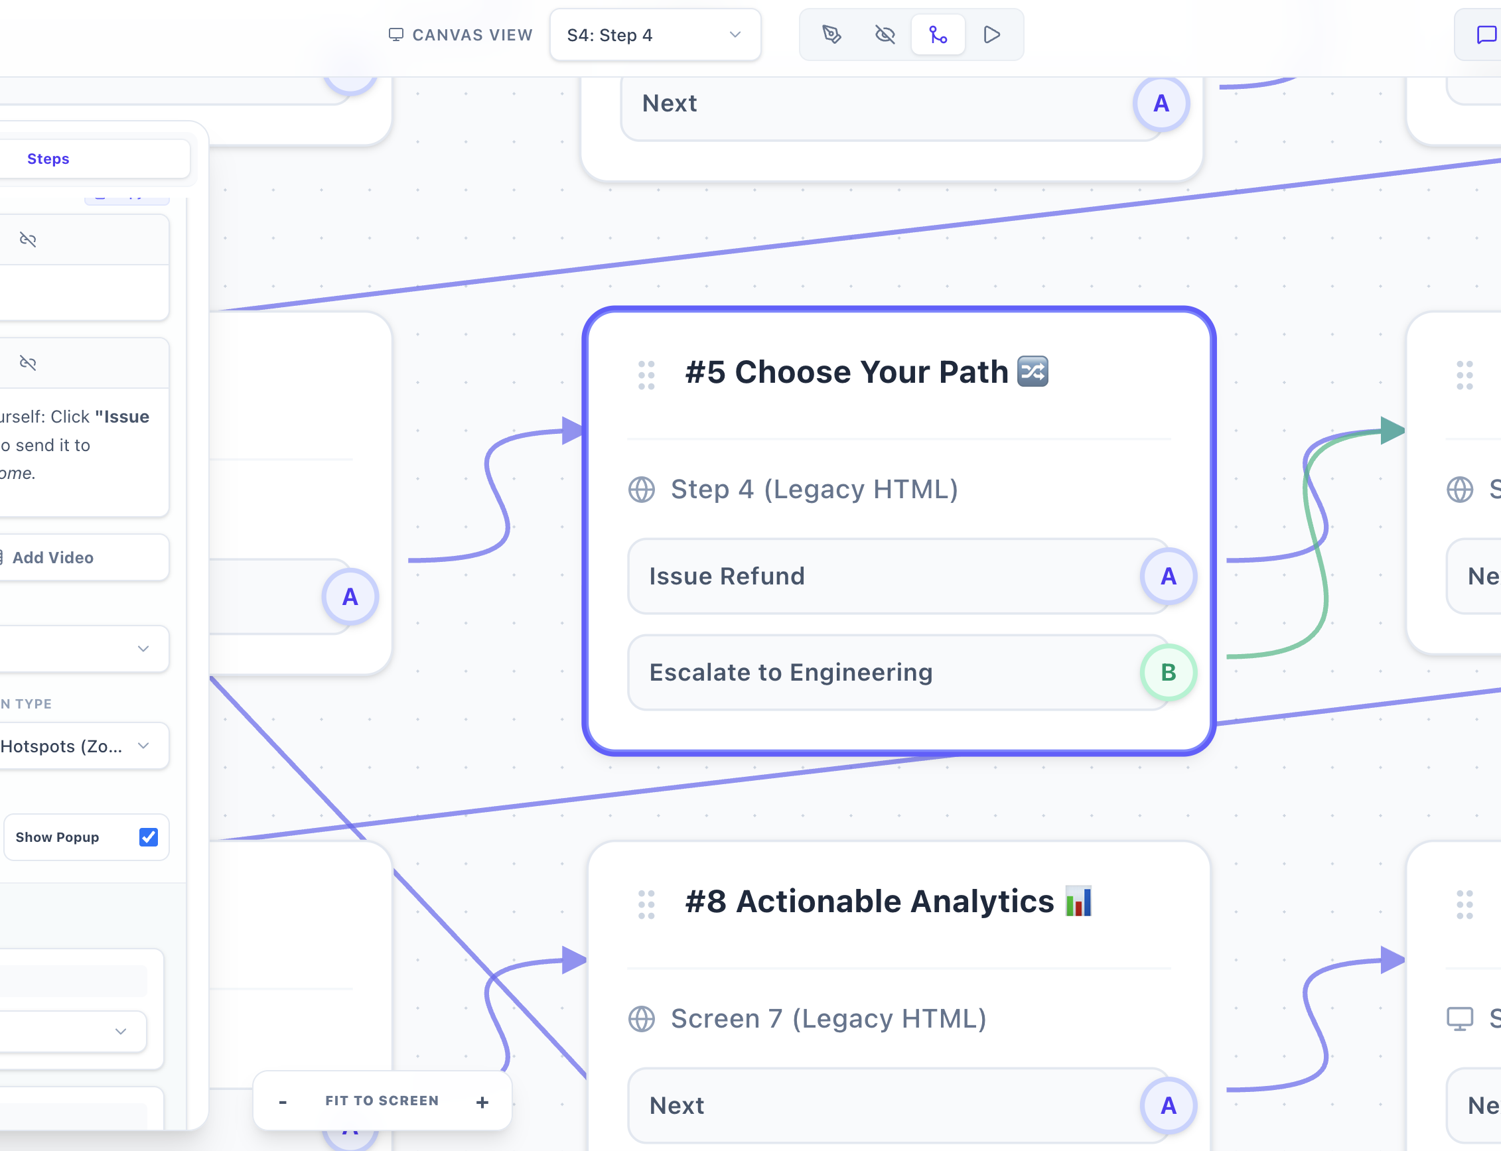Zoom in with the plus button
This screenshot has height=1151, width=1501.
tap(482, 1102)
